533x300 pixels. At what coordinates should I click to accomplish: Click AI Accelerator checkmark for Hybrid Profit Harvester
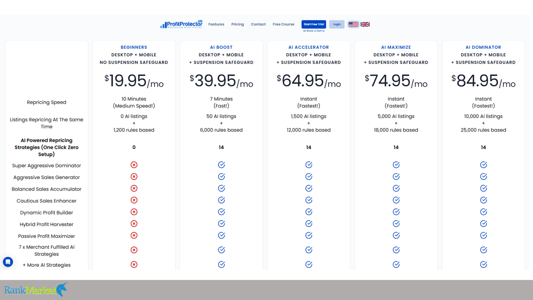[x=309, y=224]
